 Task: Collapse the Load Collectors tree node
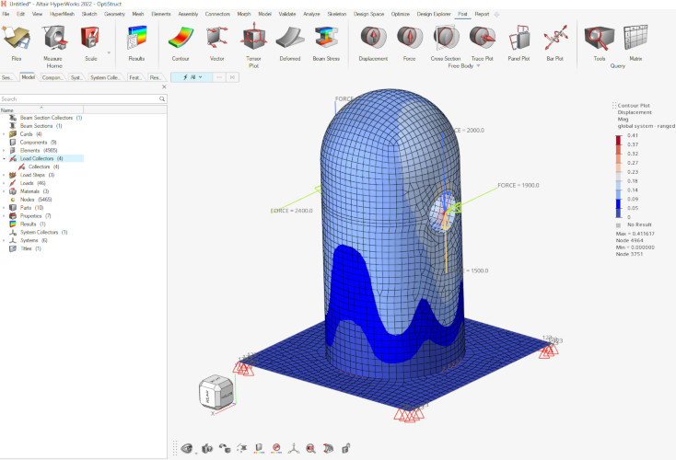click(4, 158)
